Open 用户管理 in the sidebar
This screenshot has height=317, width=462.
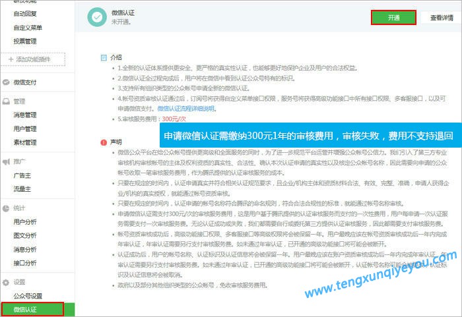[25, 129]
